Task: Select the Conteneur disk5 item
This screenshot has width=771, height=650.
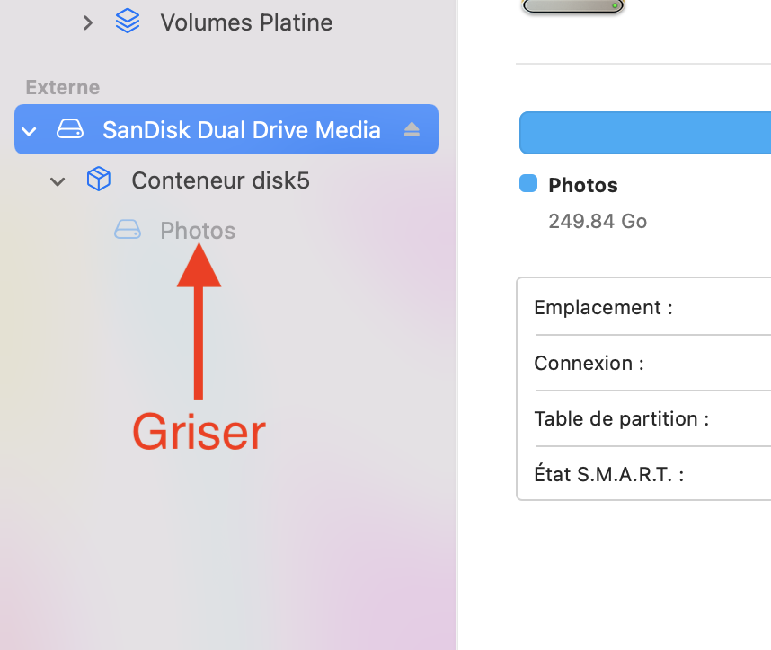Action: pos(220,180)
